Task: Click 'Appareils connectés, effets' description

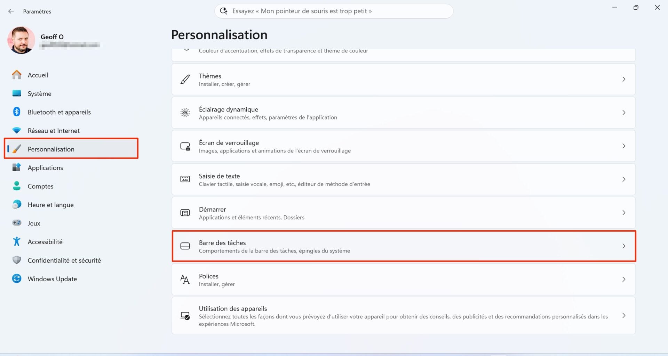Action: pos(268,117)
